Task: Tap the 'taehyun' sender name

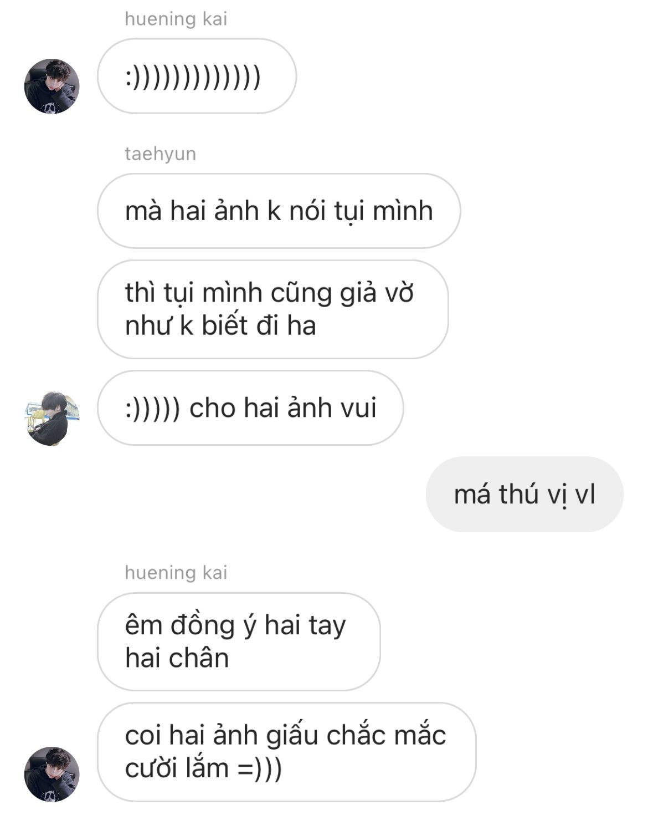Action: point(161,154)
